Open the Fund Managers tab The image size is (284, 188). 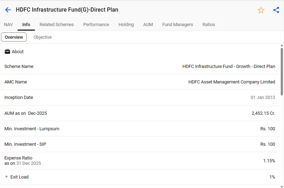178,24
